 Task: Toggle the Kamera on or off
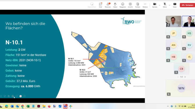[155, 5]
